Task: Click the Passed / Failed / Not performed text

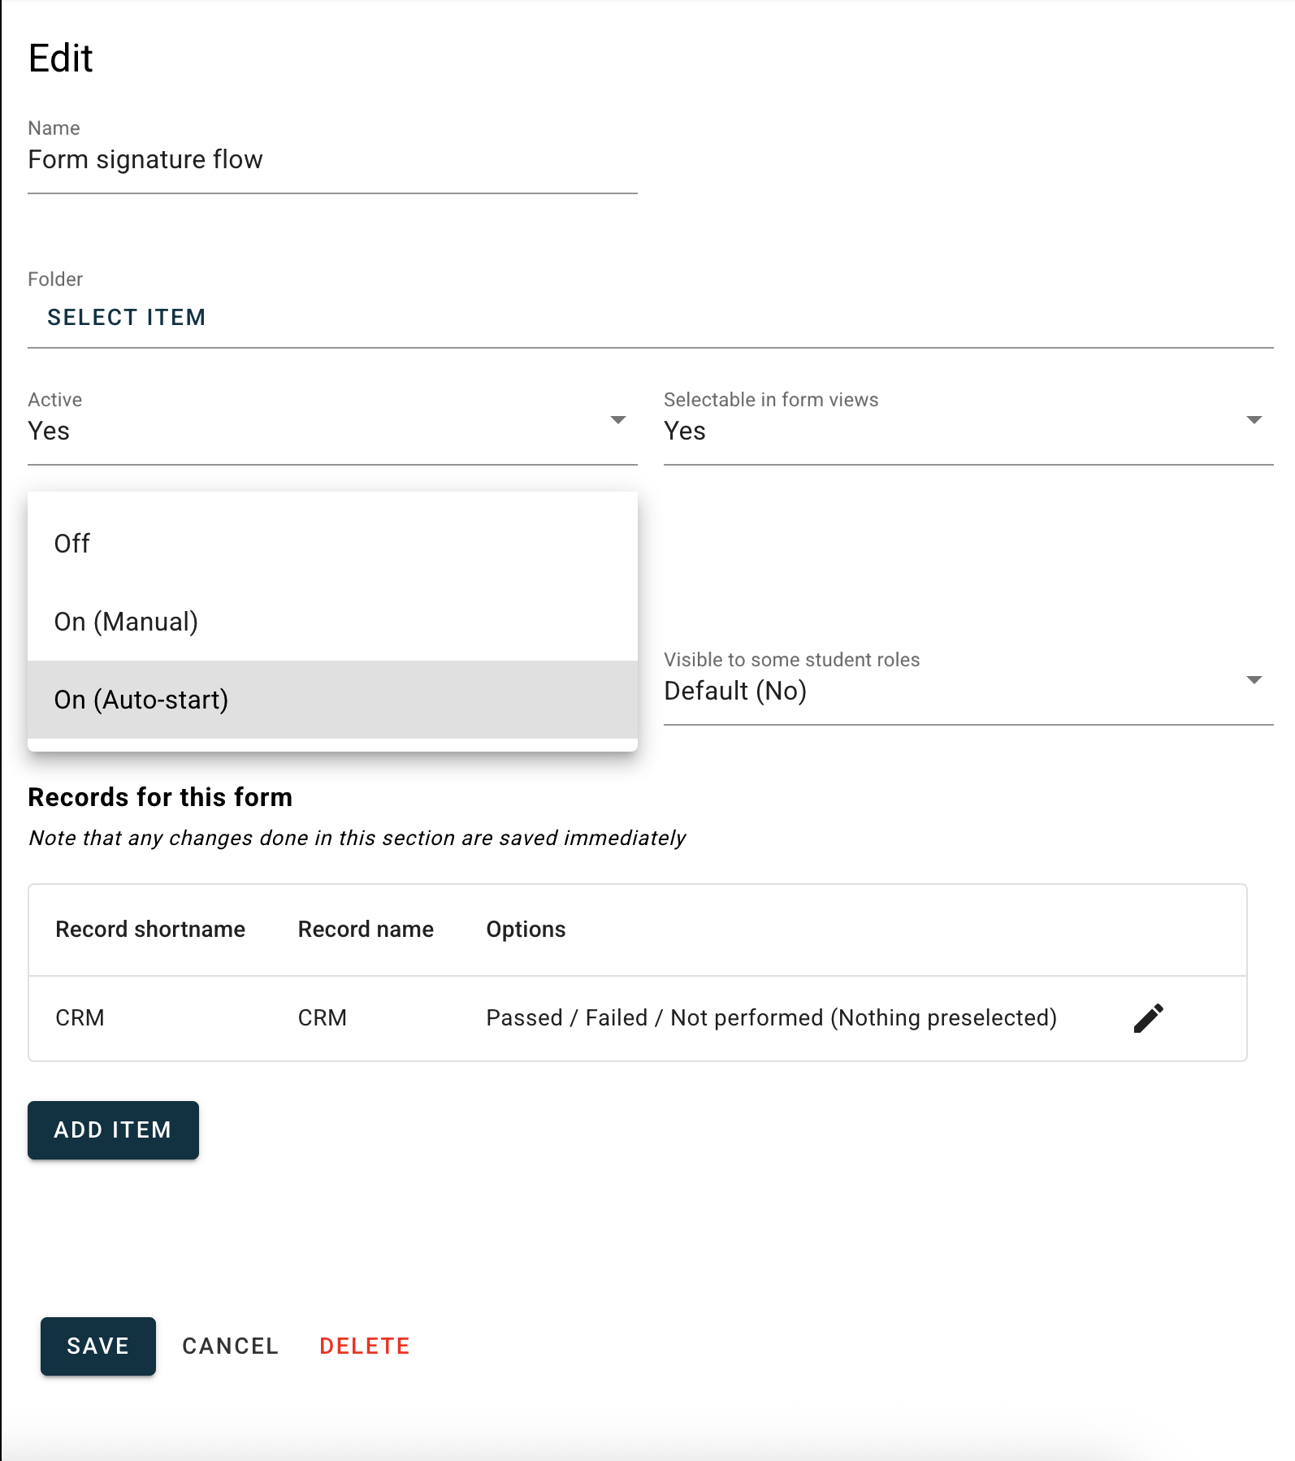Action: click(771, 1018)
